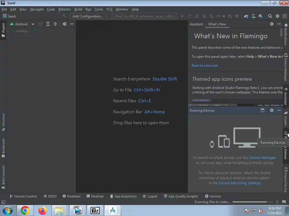The height and width of the screenshot is (216, 289).
Task: Open IDE settings gear in main toolbar
Action: (x=277, y=16)
